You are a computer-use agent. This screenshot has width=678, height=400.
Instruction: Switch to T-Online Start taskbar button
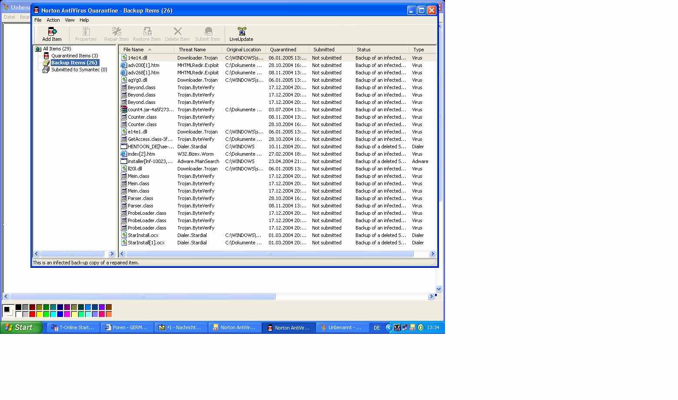pos(73,328)
